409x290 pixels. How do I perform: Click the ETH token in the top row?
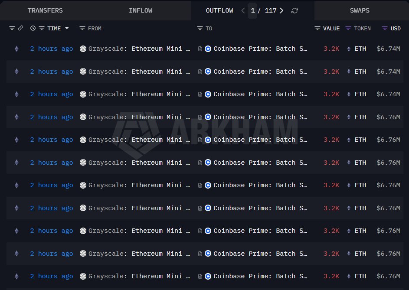click(x=360, y=49)
